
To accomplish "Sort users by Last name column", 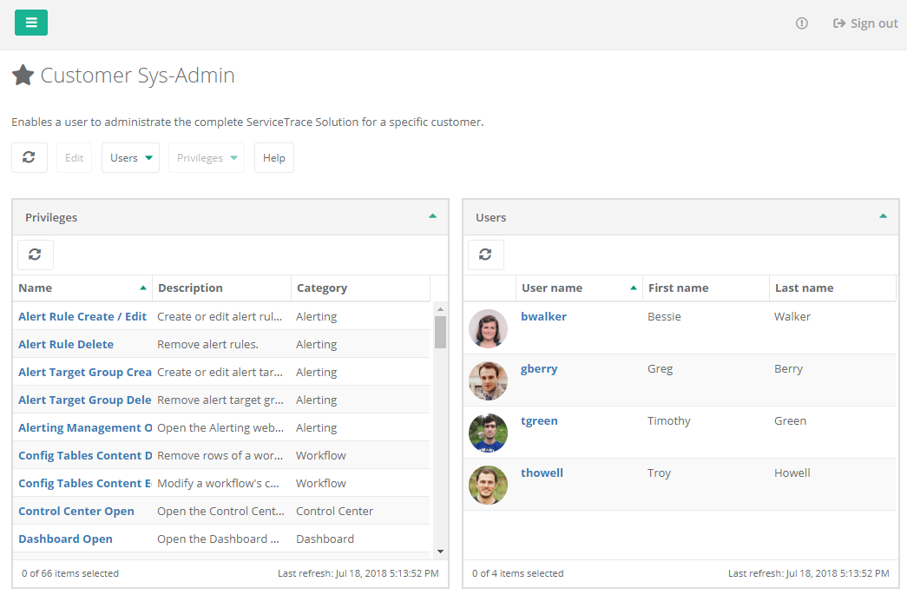I will [832, 288].
